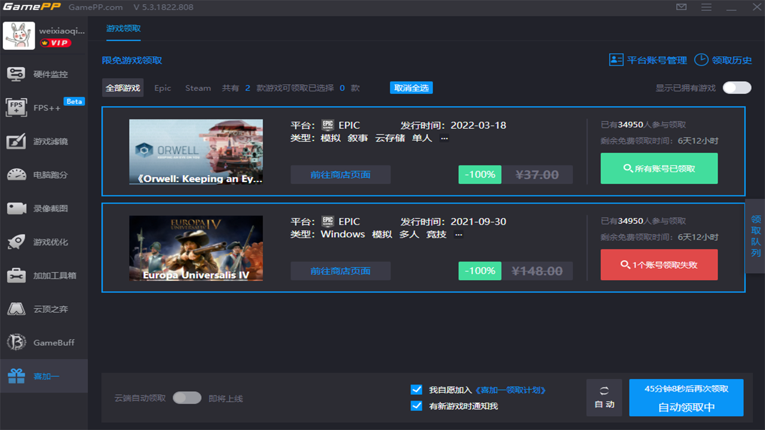Open 加加工具箱 toolbox icon
The height and width of the screenshot is (430, 765).
point(16,275)
